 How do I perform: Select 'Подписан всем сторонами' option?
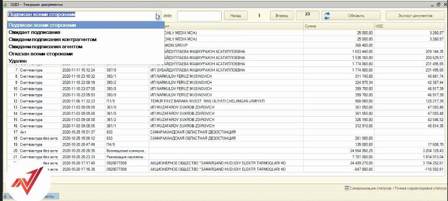pos(86,25)
